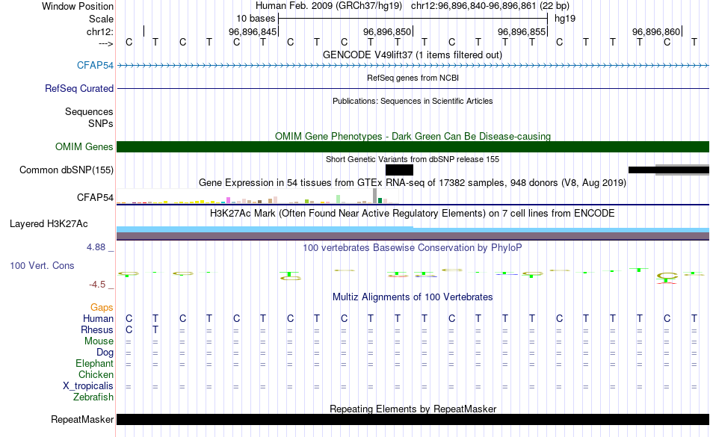This screenshot has width=710, height=437.
Task: Click the "96,896,845" position label
Action: [252, 31]
